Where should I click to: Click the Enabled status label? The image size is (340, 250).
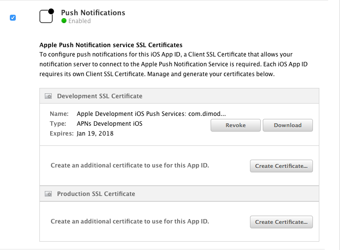point(80,21)
